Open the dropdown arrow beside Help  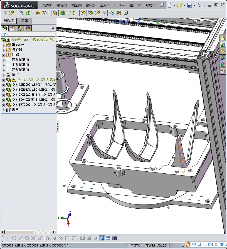pyautogui.click(x=204, y=5)
